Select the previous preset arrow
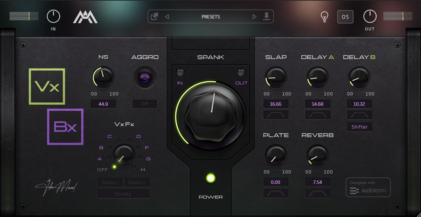 pyautogui.click(x=167, y=17)
